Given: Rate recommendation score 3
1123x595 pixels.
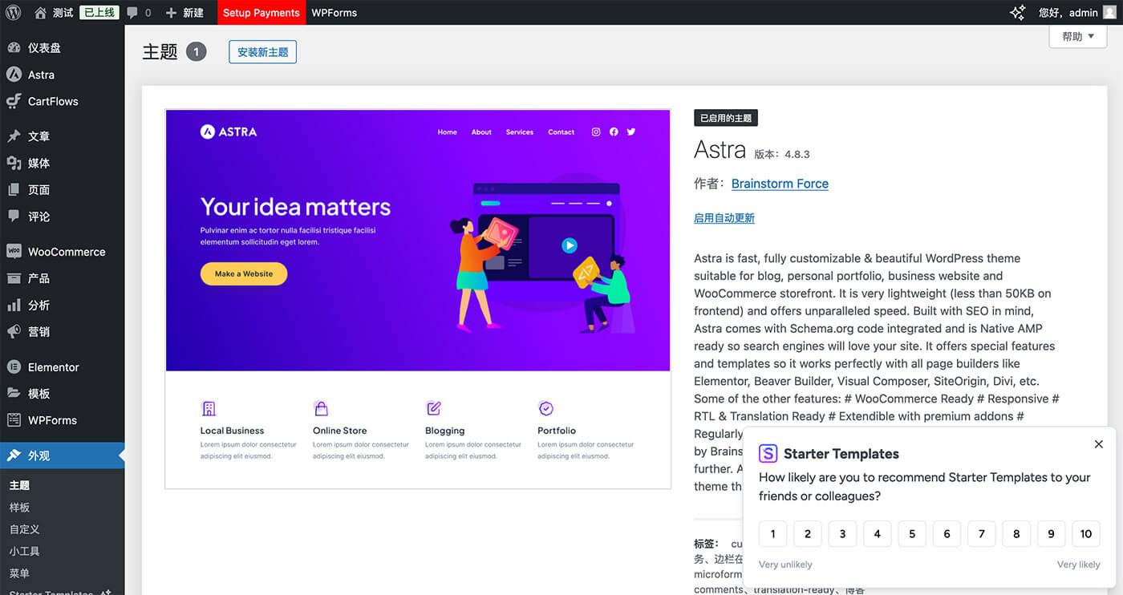Looking at the screenshot, I should coord(842,534).
